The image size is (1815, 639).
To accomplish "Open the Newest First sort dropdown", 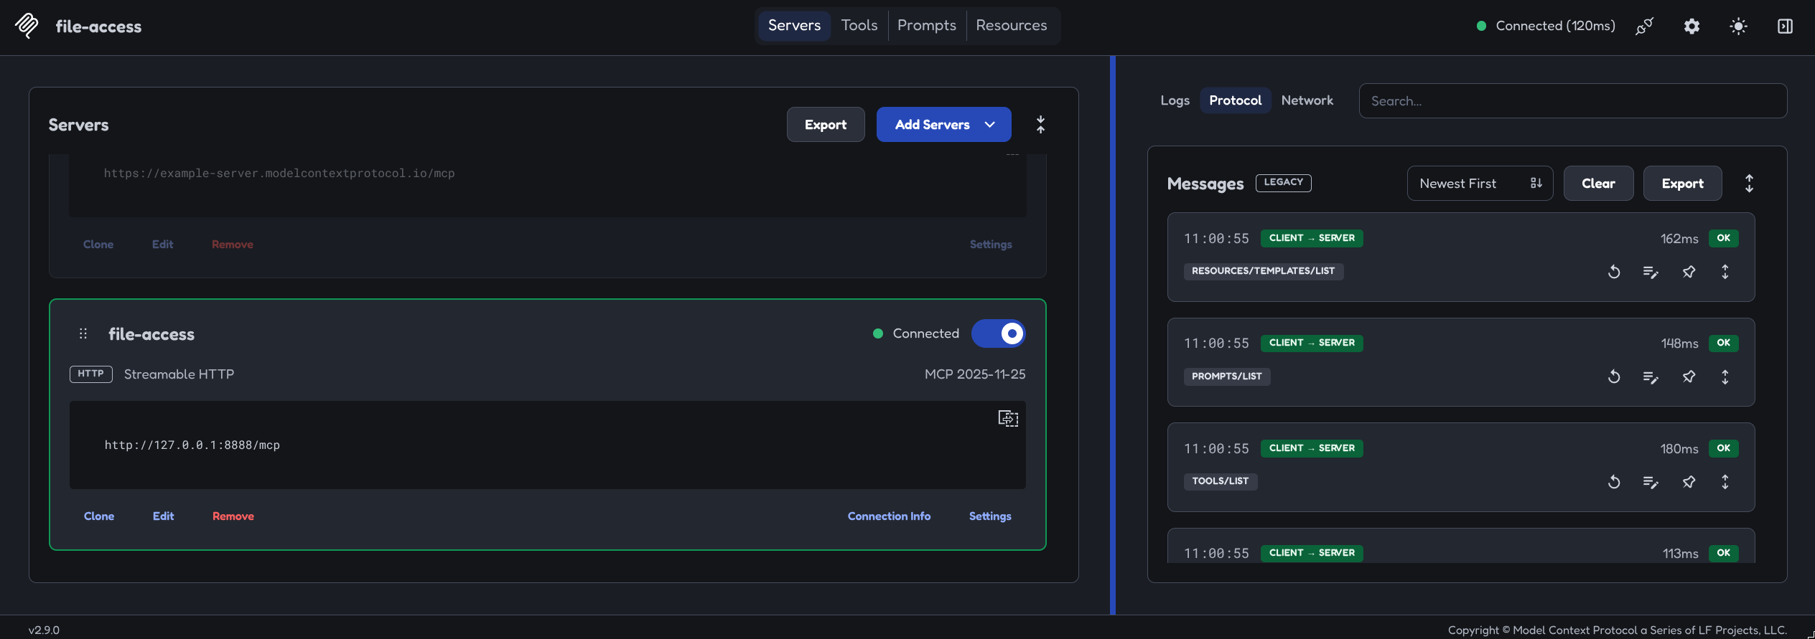I will (1480, 184).
